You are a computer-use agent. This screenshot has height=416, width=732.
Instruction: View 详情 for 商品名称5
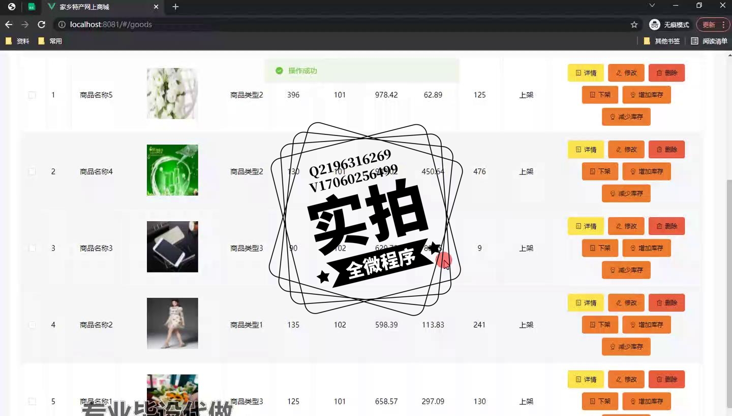click(586, 73)
